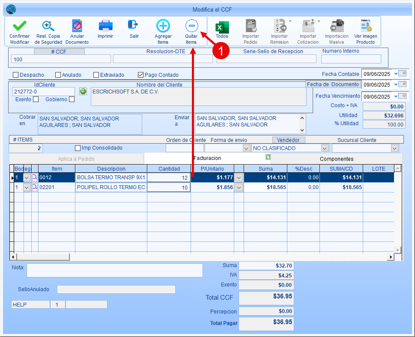The image size is (415, 337).
Task: Click green icon beside Facturacion tab
Action: pyautogui.click(x=268, y=157)
